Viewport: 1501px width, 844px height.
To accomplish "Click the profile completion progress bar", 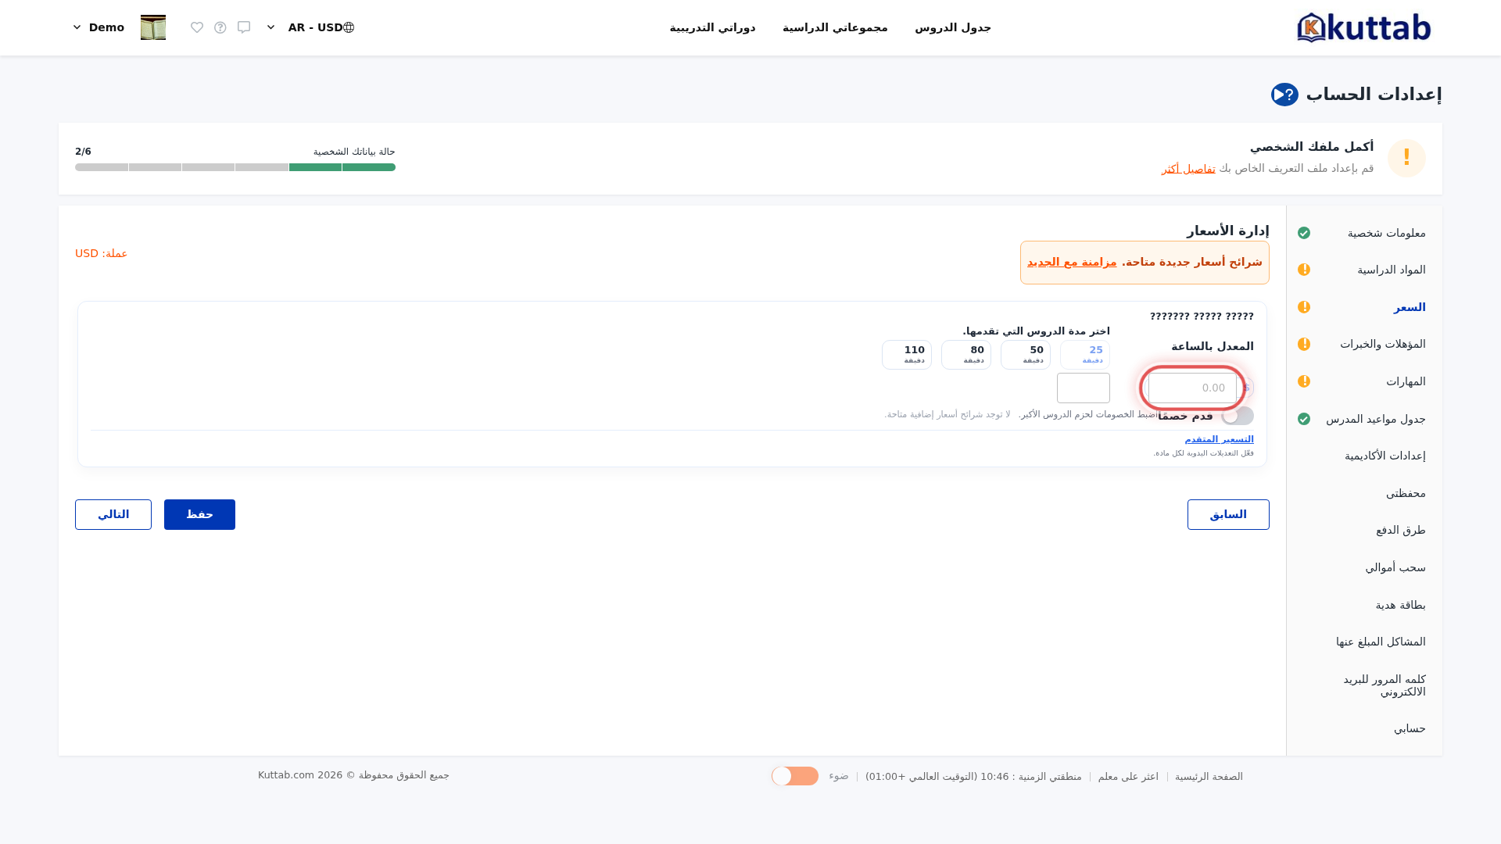I will point(235,167).
